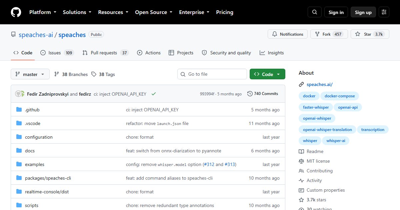Click the scale icon beside MIT license
Image resolution: width=400 pixels, height=210 pixels.
pyautogui.click(x=301, y=161)
